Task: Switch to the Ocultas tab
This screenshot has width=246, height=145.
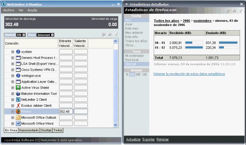Action: tap(46, 130)
